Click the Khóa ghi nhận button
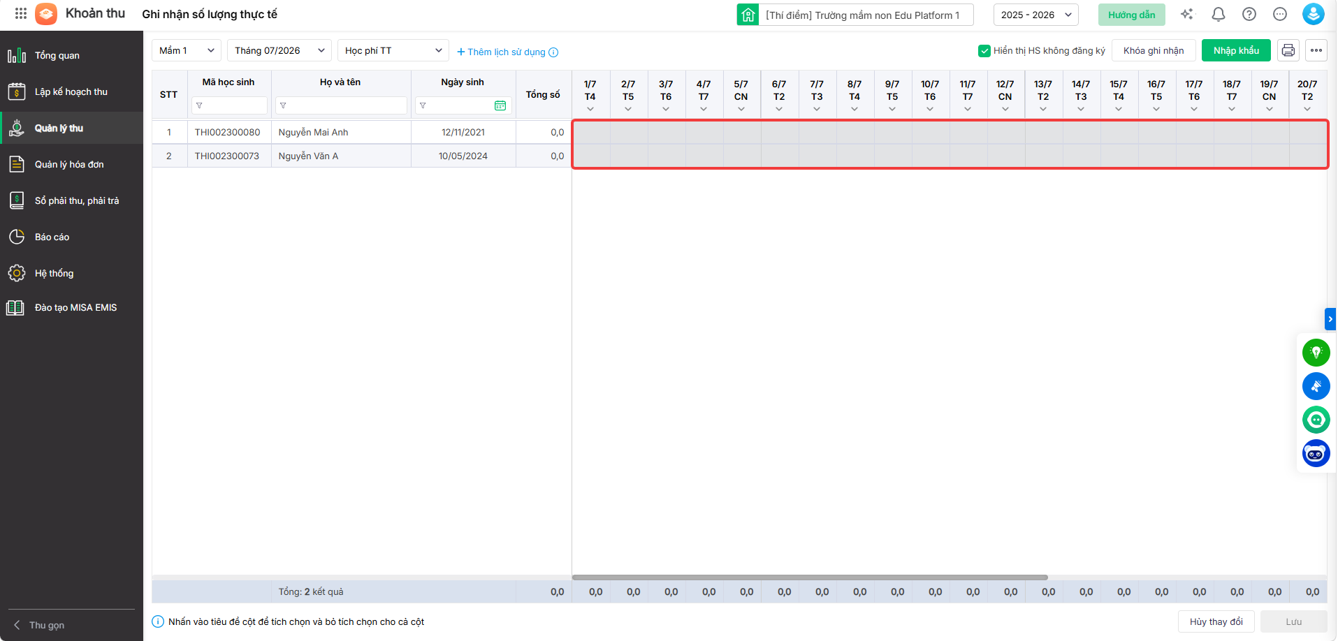The height and width of the screenshot is (641, 1338). pyautogui.click(x=1154, y=50)
